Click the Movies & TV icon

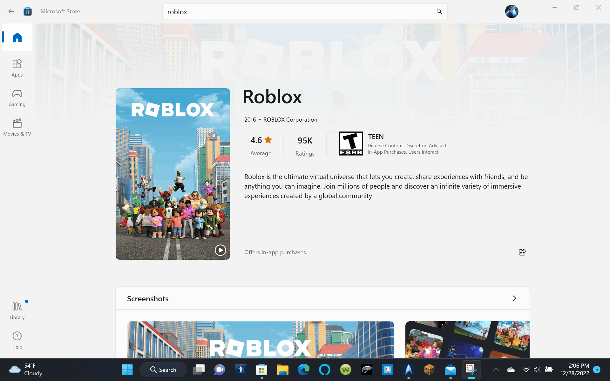point(17,127)
